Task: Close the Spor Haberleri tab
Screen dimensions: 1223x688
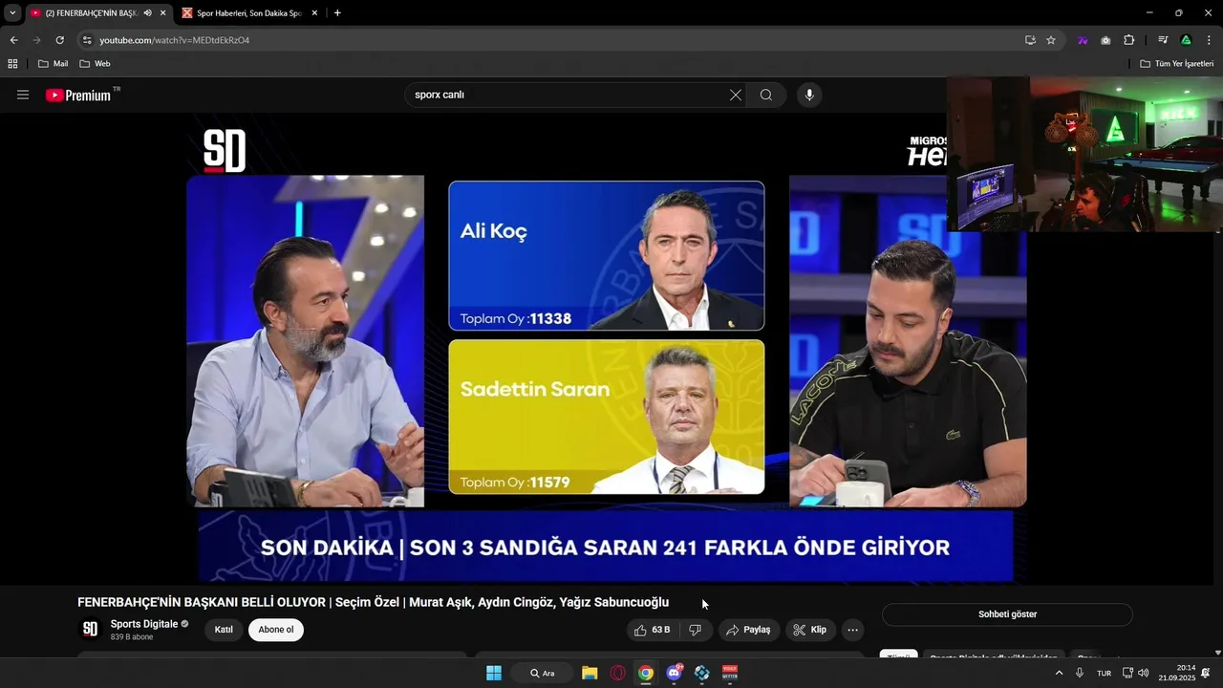Action: pos(313,13)
